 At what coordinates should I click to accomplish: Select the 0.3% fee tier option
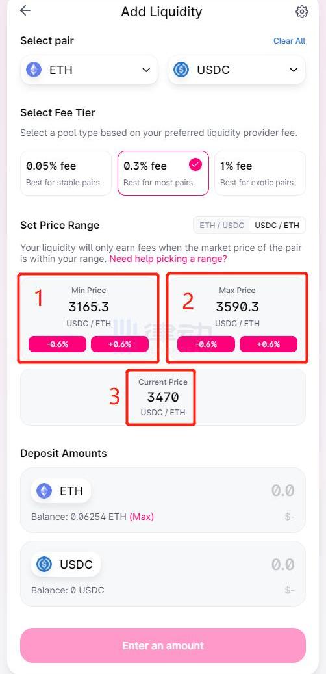(163, 174)
